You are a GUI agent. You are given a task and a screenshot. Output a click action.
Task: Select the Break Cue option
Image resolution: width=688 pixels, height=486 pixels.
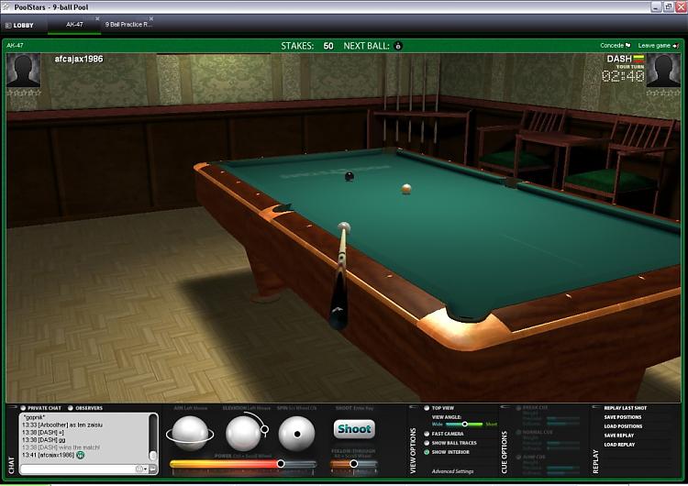pos(517,408)
